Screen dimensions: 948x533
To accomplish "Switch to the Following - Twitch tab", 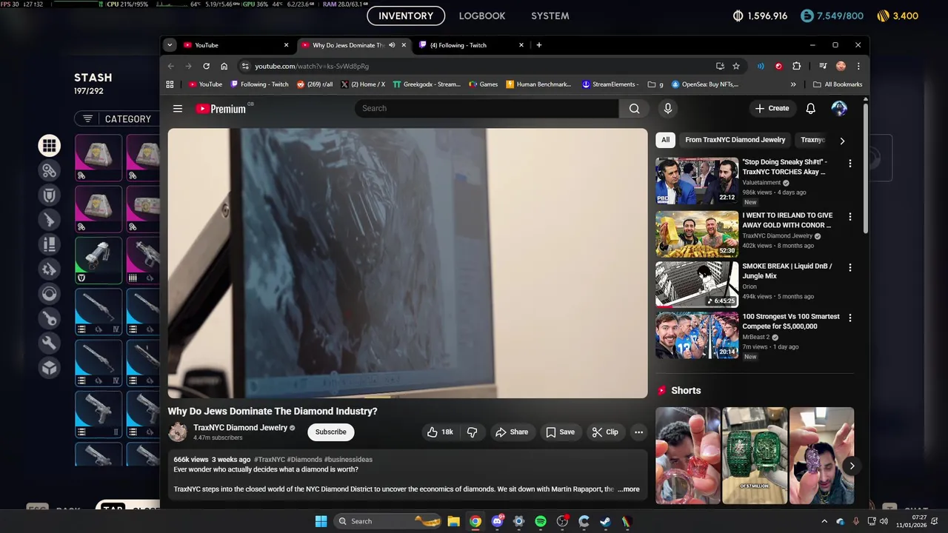I will click(472, 45).
